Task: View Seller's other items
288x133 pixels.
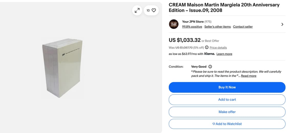Action: click(217, 27)
